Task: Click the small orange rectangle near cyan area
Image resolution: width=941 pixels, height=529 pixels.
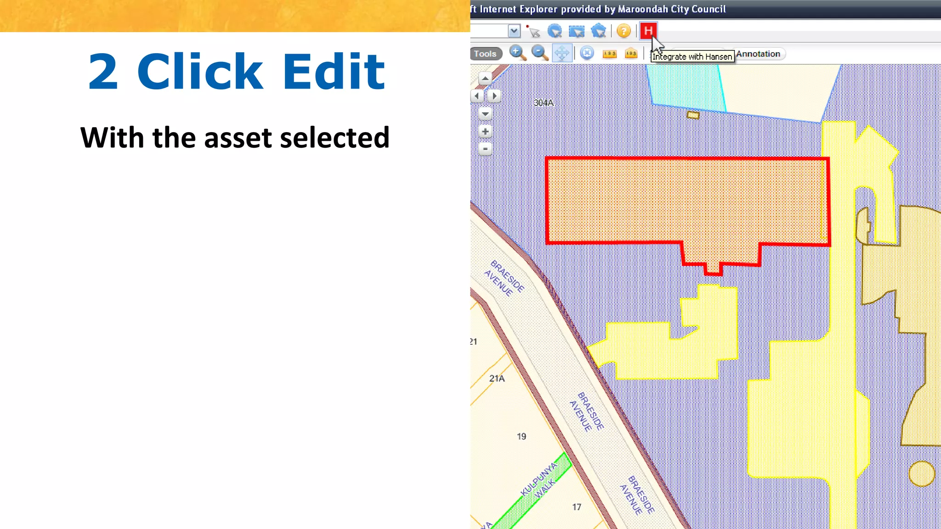Action: 693,115
